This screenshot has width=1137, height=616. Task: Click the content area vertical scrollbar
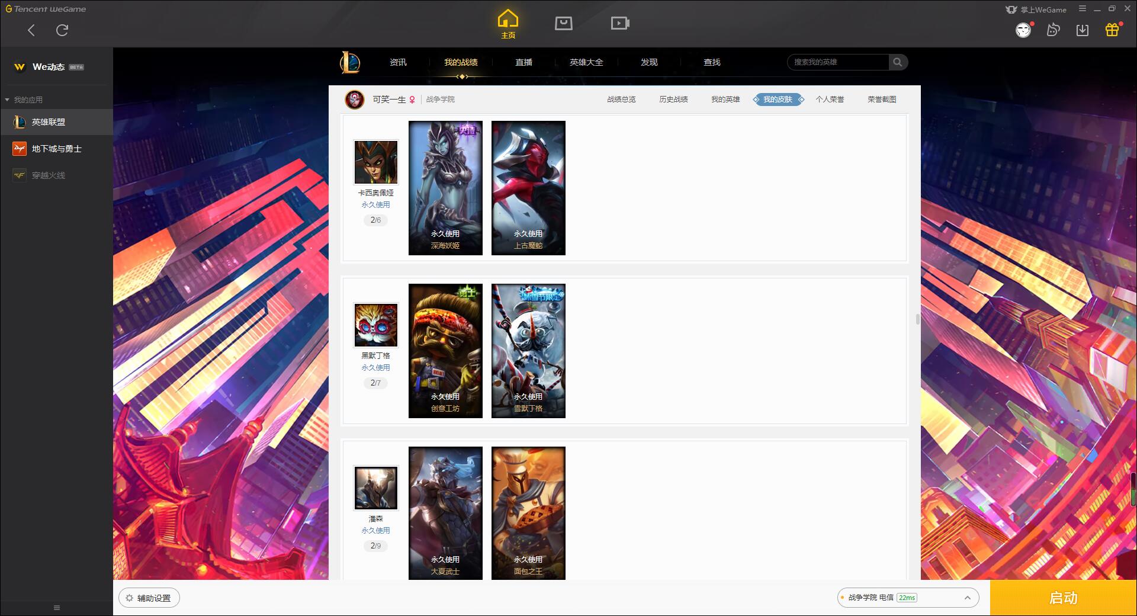(918, 319)
